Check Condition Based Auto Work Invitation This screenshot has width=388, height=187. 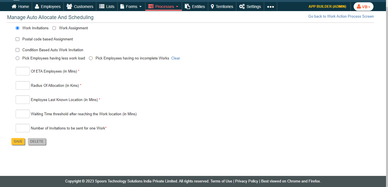point(18,50)
